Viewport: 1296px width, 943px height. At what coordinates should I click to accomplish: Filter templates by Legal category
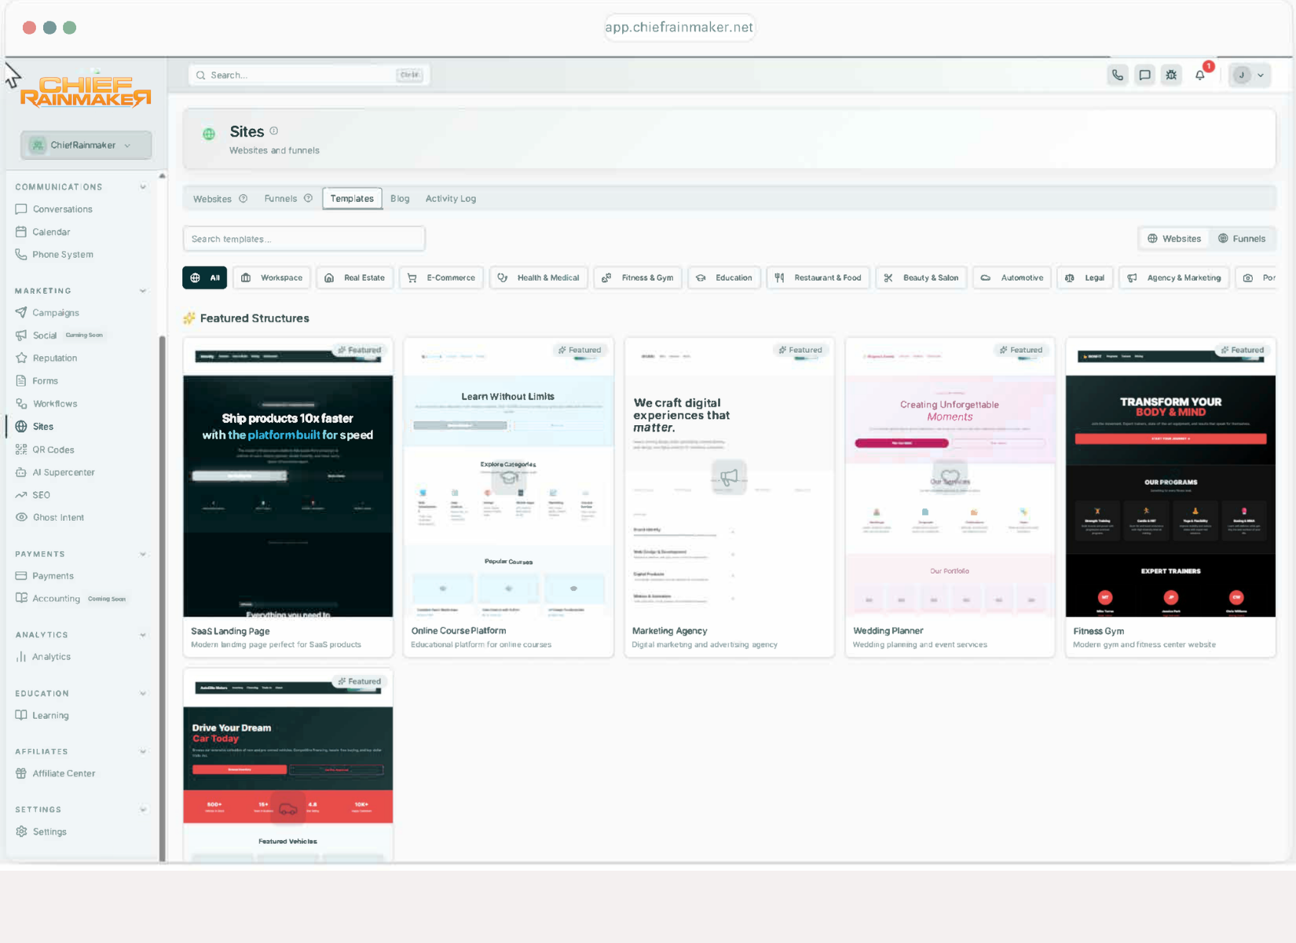pos(1085,278)
